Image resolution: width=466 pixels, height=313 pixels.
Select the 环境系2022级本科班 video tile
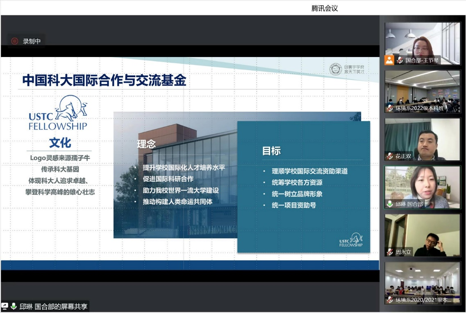422,91
